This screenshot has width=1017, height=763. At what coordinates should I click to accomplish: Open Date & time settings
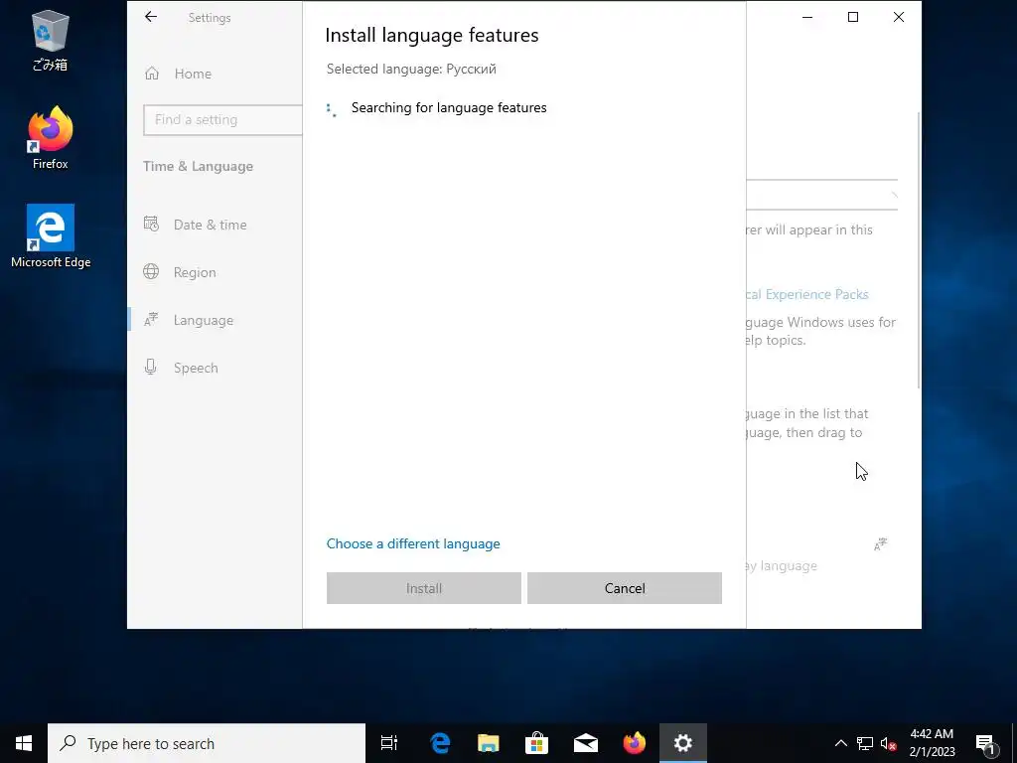pos(210,225)
